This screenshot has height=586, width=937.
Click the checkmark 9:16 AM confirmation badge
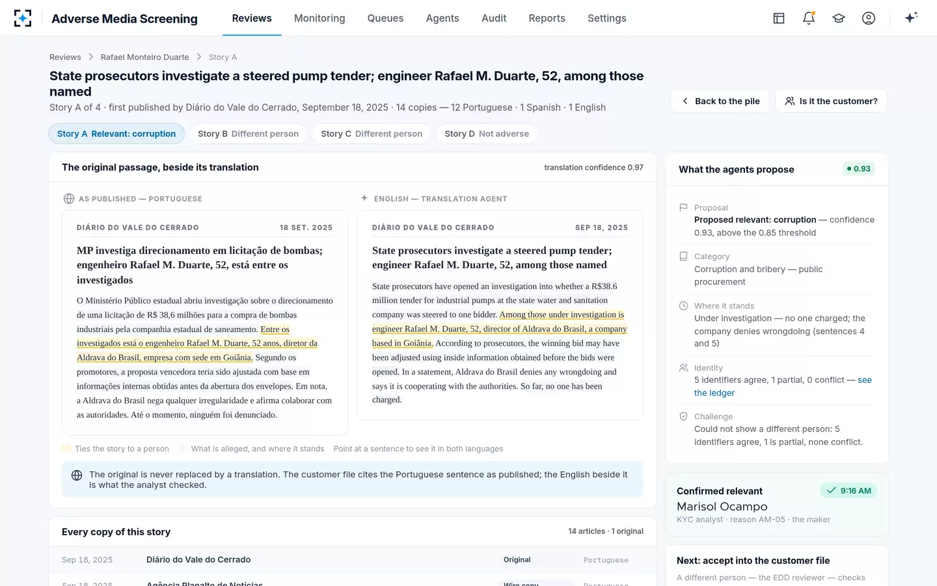(x=849, y=491)
